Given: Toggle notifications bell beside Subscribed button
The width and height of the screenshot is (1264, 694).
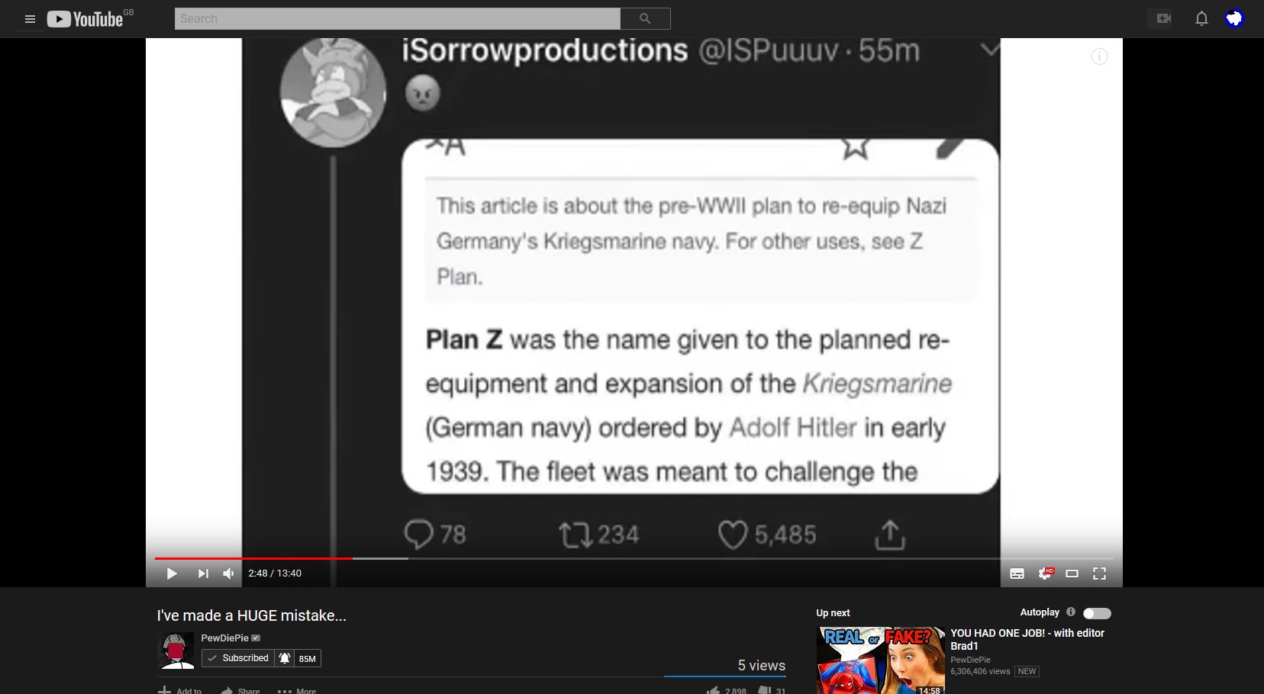Looking at the screenshot, I should point(284,657).
